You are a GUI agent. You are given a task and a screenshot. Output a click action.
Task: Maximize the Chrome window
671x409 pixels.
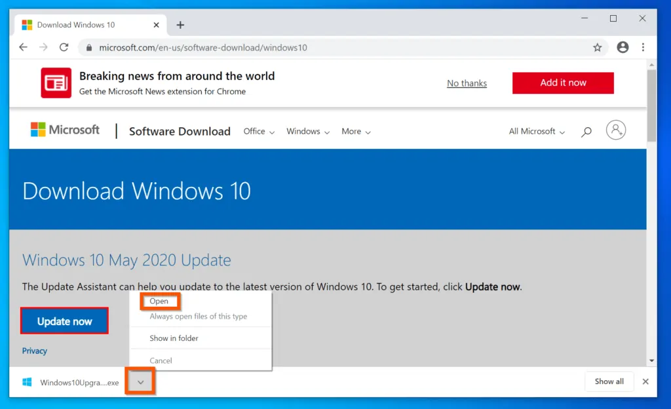click(x=613, y=18)
